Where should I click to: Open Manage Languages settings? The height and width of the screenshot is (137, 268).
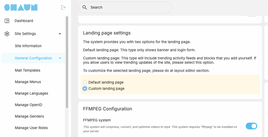31,94
